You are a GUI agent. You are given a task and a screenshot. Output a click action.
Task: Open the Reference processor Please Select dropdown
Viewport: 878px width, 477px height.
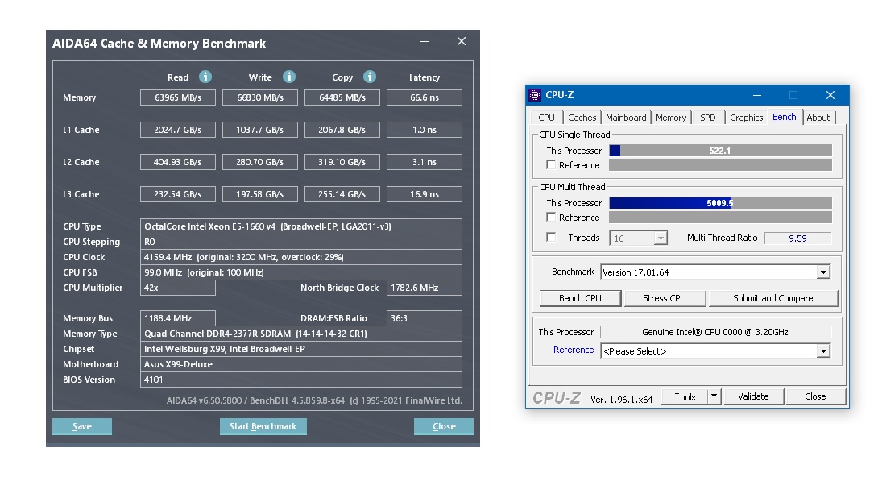[x=823, y=351]
